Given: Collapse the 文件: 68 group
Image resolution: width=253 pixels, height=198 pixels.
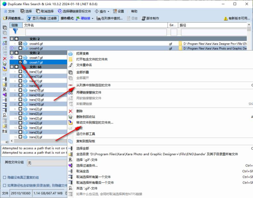Looking at the screenshot, I should [x=12, y=67].
